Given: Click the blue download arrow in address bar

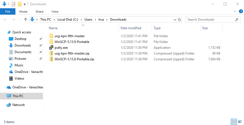Looking at the screenshot, I should [32, 20].
